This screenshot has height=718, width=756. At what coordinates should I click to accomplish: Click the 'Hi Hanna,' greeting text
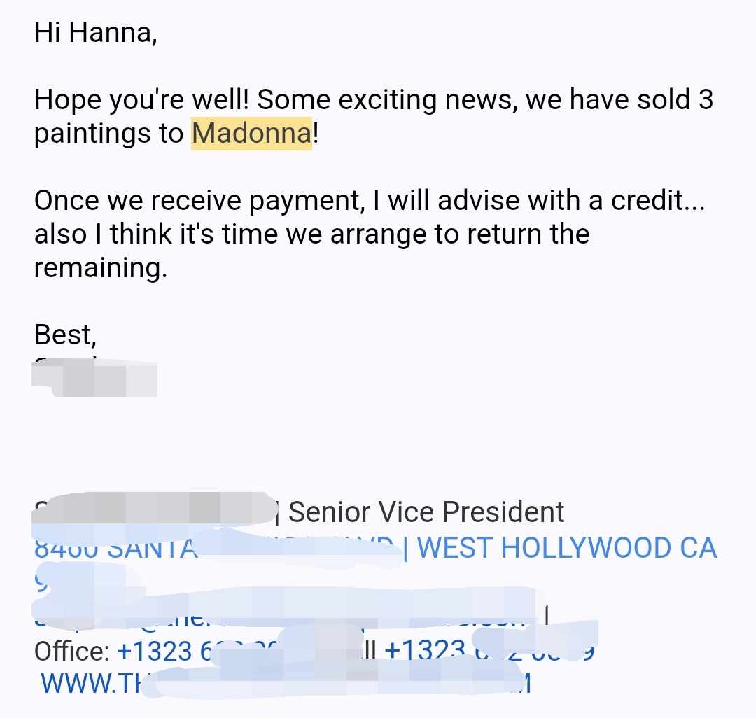click(x=96, y=34)
